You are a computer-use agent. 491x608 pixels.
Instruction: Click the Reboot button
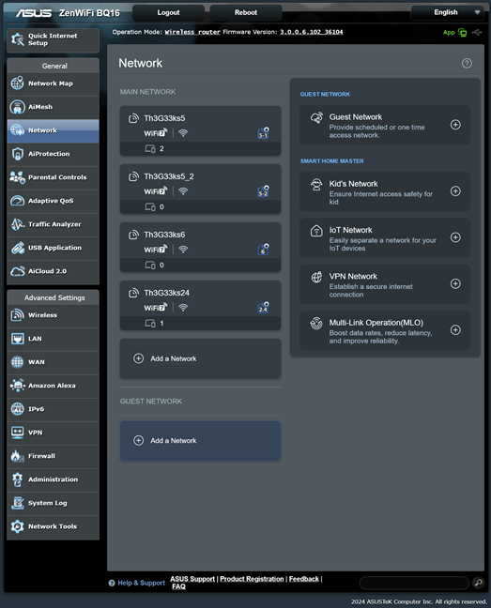click(x=246, y=13)
